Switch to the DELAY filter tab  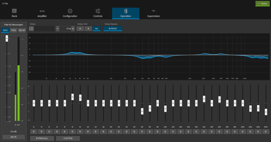pos(22,30)
